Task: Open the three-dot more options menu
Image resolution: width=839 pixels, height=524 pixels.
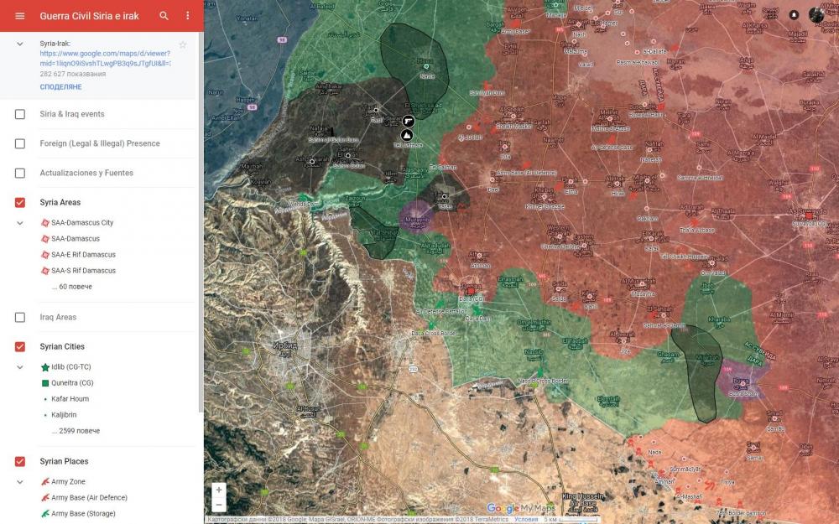Action: pos(187,16)
